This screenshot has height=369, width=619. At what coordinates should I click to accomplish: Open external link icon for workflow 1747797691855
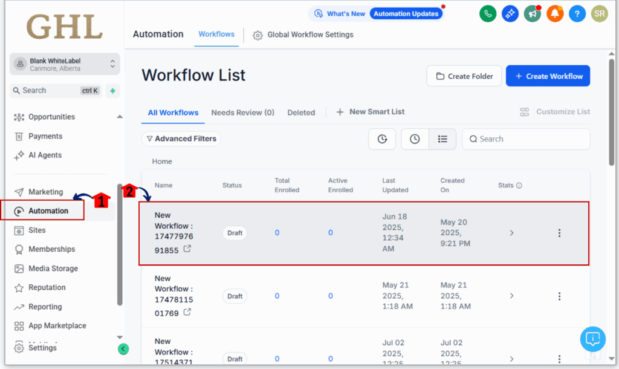click(x=187, y=249)
